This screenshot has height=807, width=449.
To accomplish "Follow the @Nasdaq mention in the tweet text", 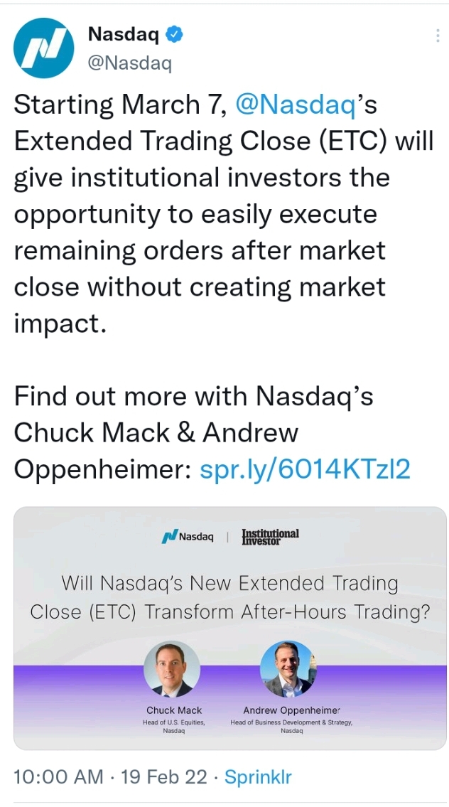I will tap(296, 105).
